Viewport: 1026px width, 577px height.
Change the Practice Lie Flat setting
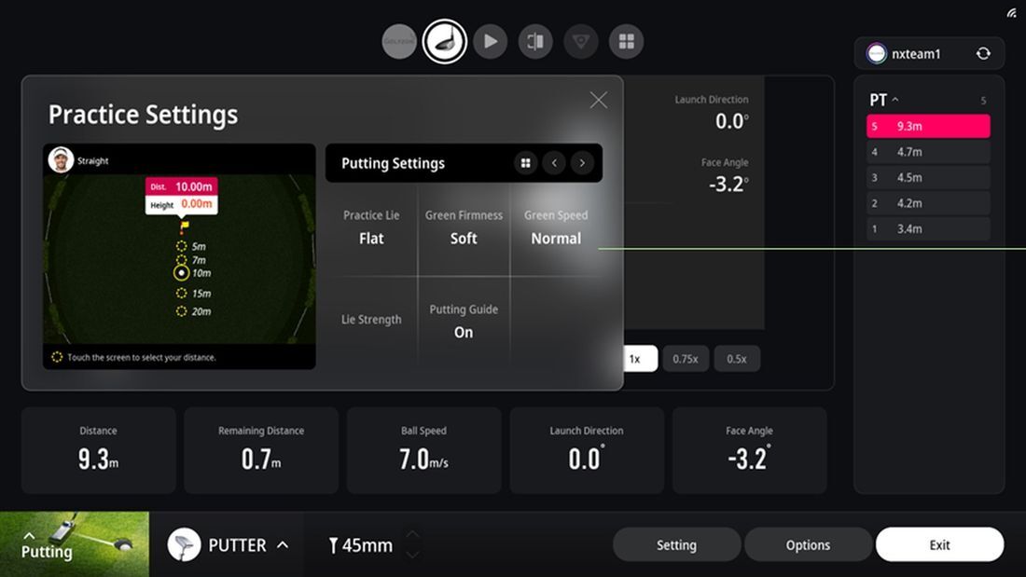point(371,227)
